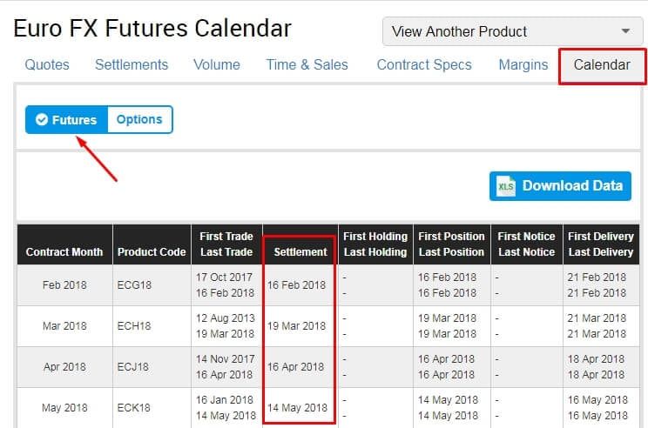This screenshot has height=428, width=648.
Task: Click the Mar 2018 contract month row
Action: pyautogui.click(x=64, y=326)
